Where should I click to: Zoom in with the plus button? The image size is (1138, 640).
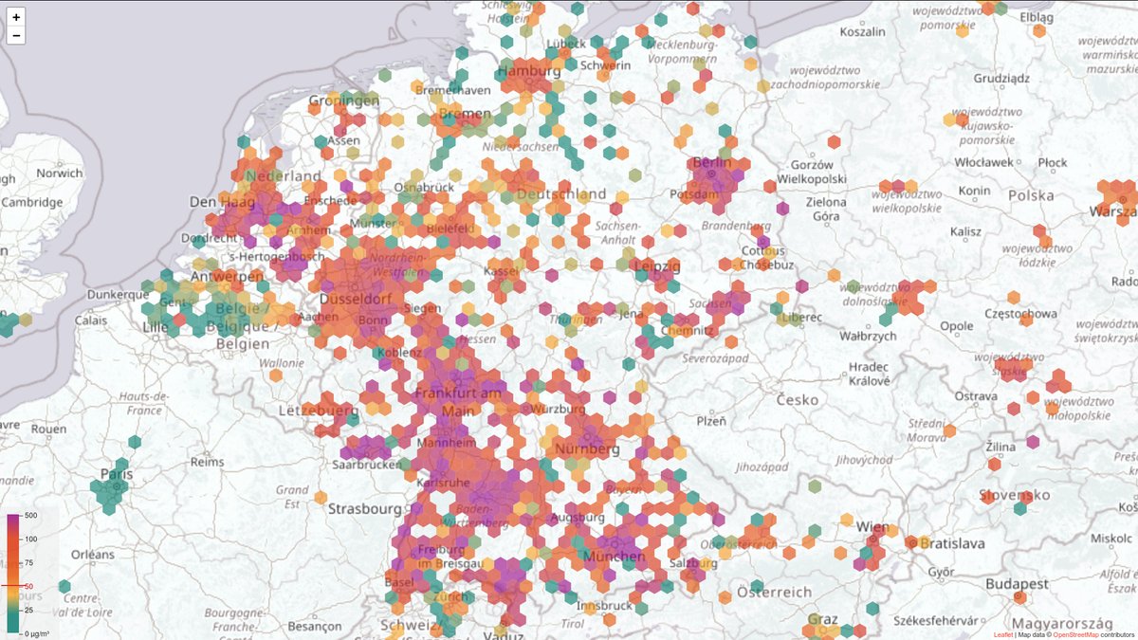[x=16, y=17]
